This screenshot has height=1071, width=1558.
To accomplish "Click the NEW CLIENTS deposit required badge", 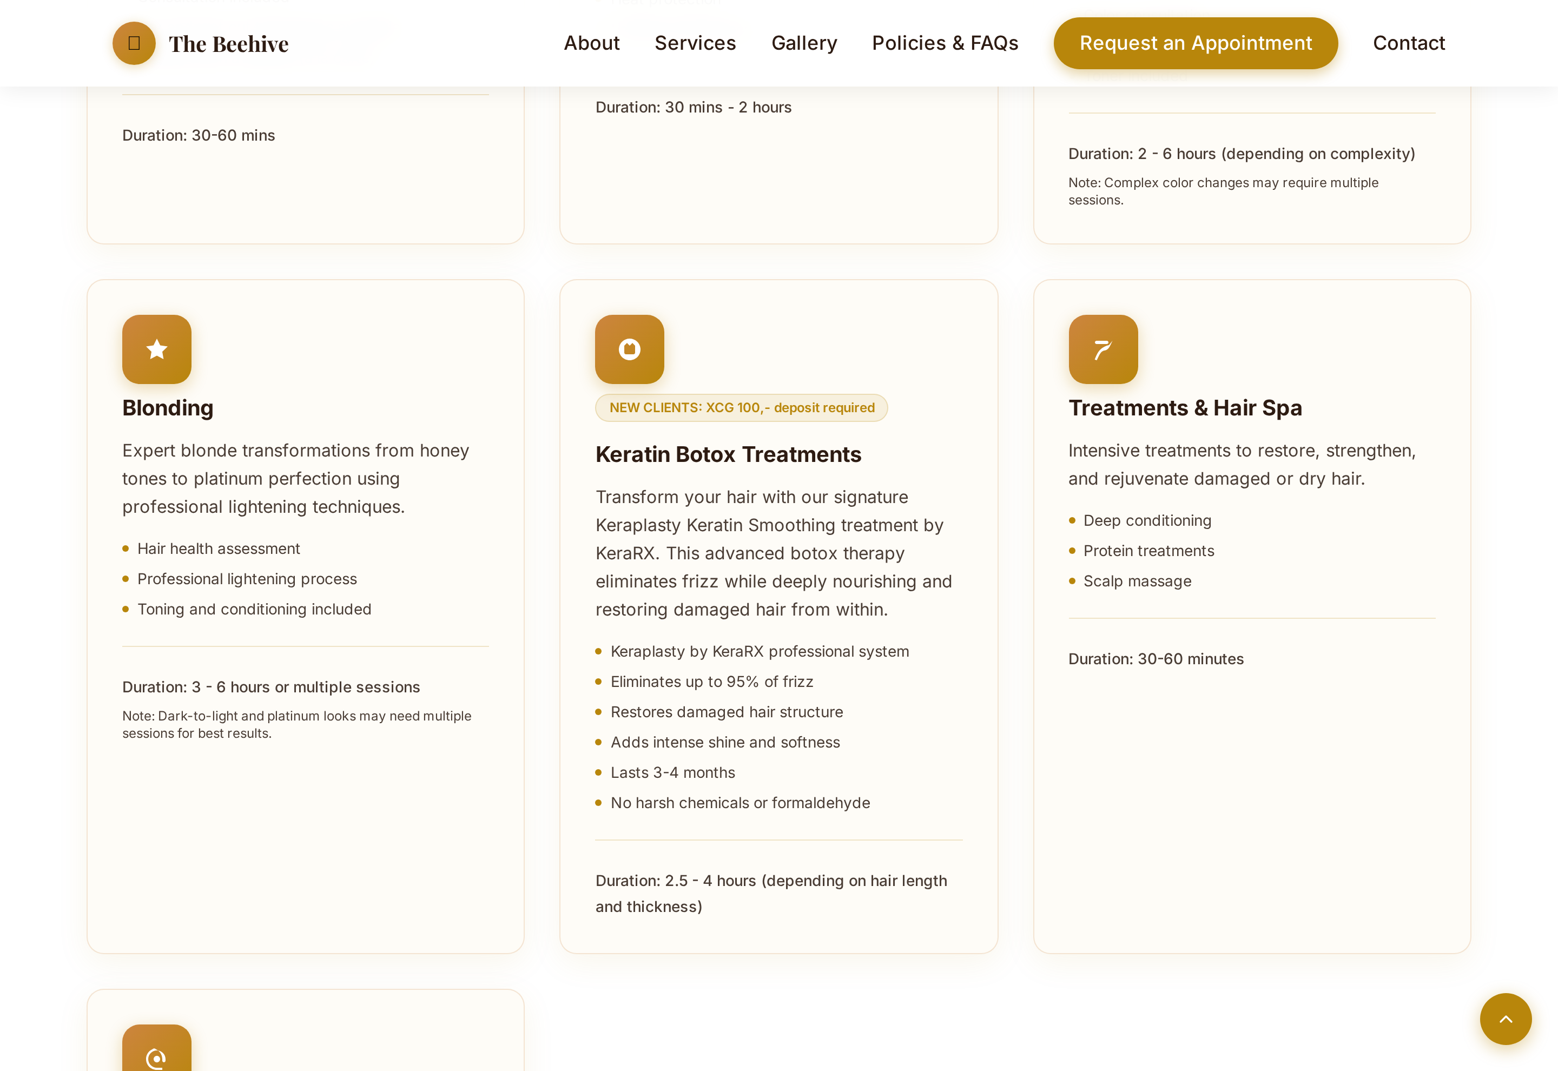I will (742, 407).
